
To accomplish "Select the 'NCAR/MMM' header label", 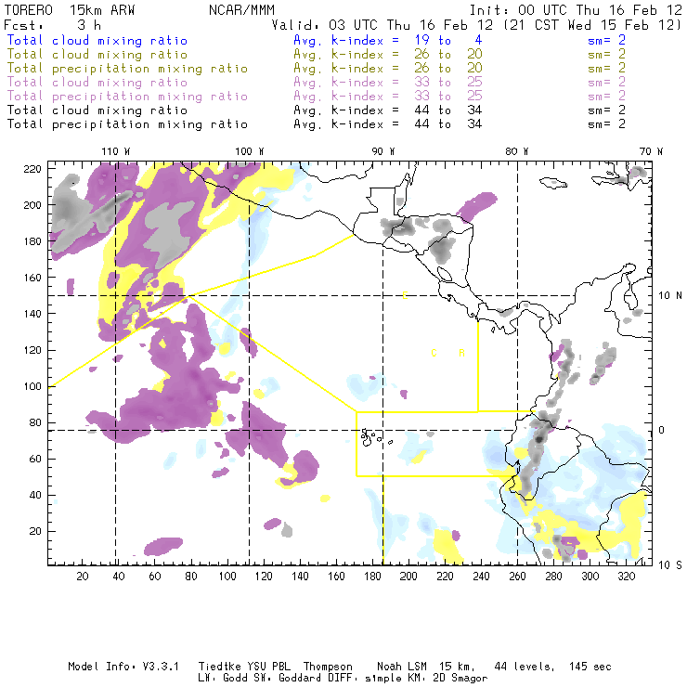I will click(x=241, y=10).
